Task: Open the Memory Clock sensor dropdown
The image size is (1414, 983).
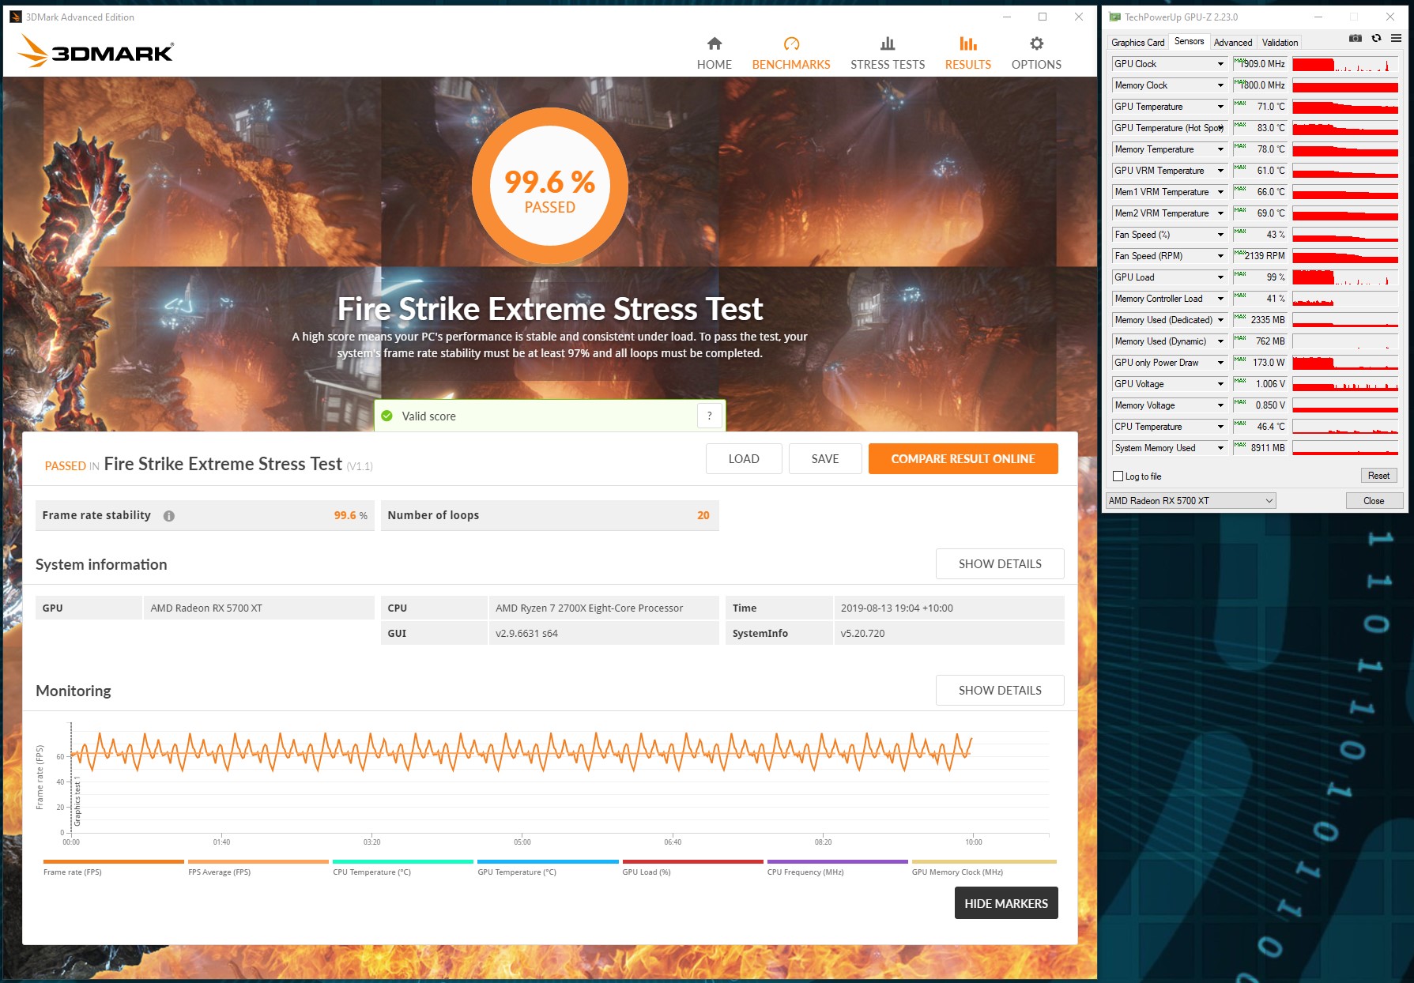Action: point(1220,85)
